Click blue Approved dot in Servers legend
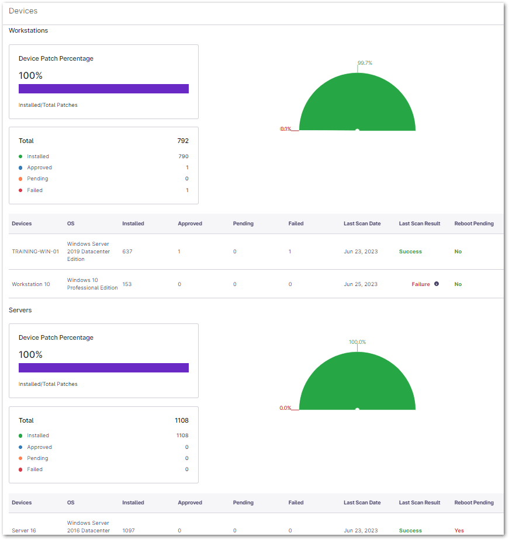The width and height of the screenshot is (509, 540). click(x=20, y=447)
